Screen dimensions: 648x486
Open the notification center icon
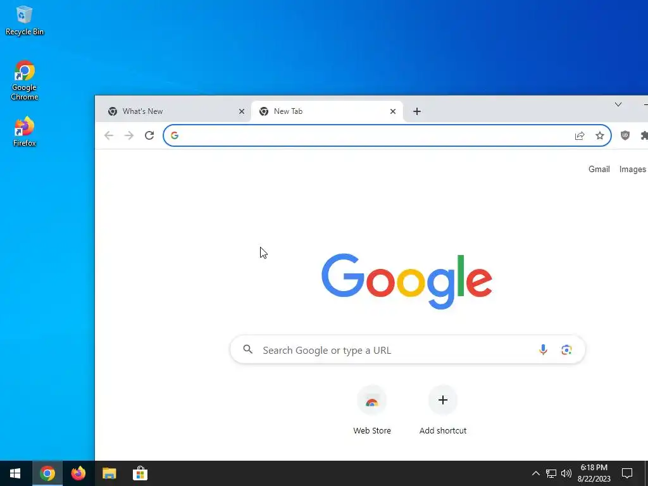coord(627,473)
